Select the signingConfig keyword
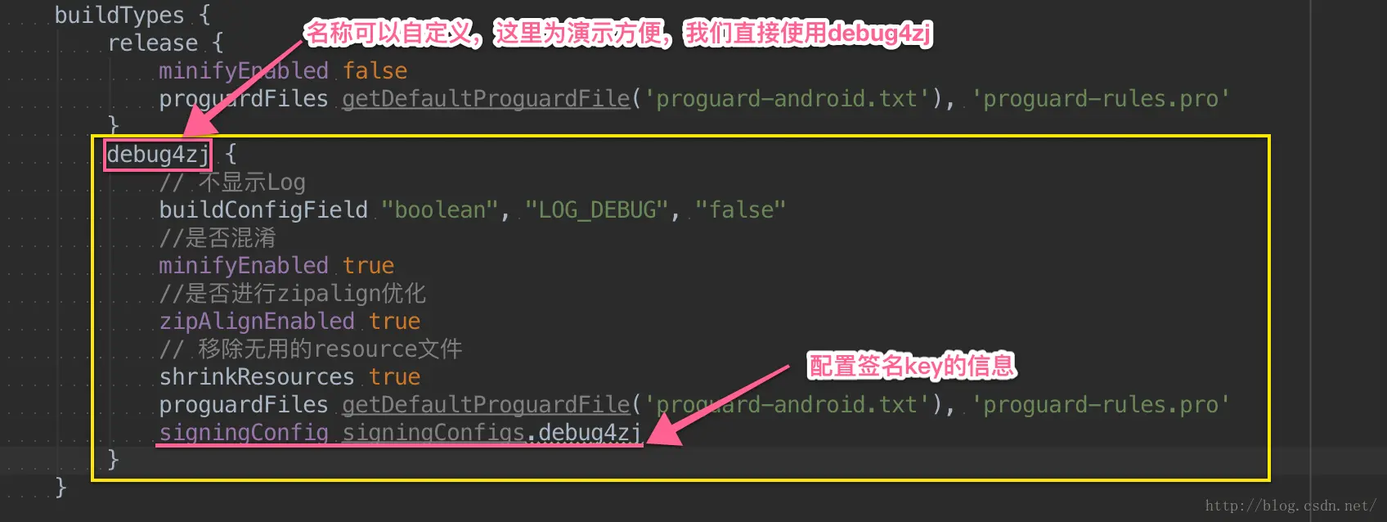This screenshot has height=522, width=1387. point(244,433)
